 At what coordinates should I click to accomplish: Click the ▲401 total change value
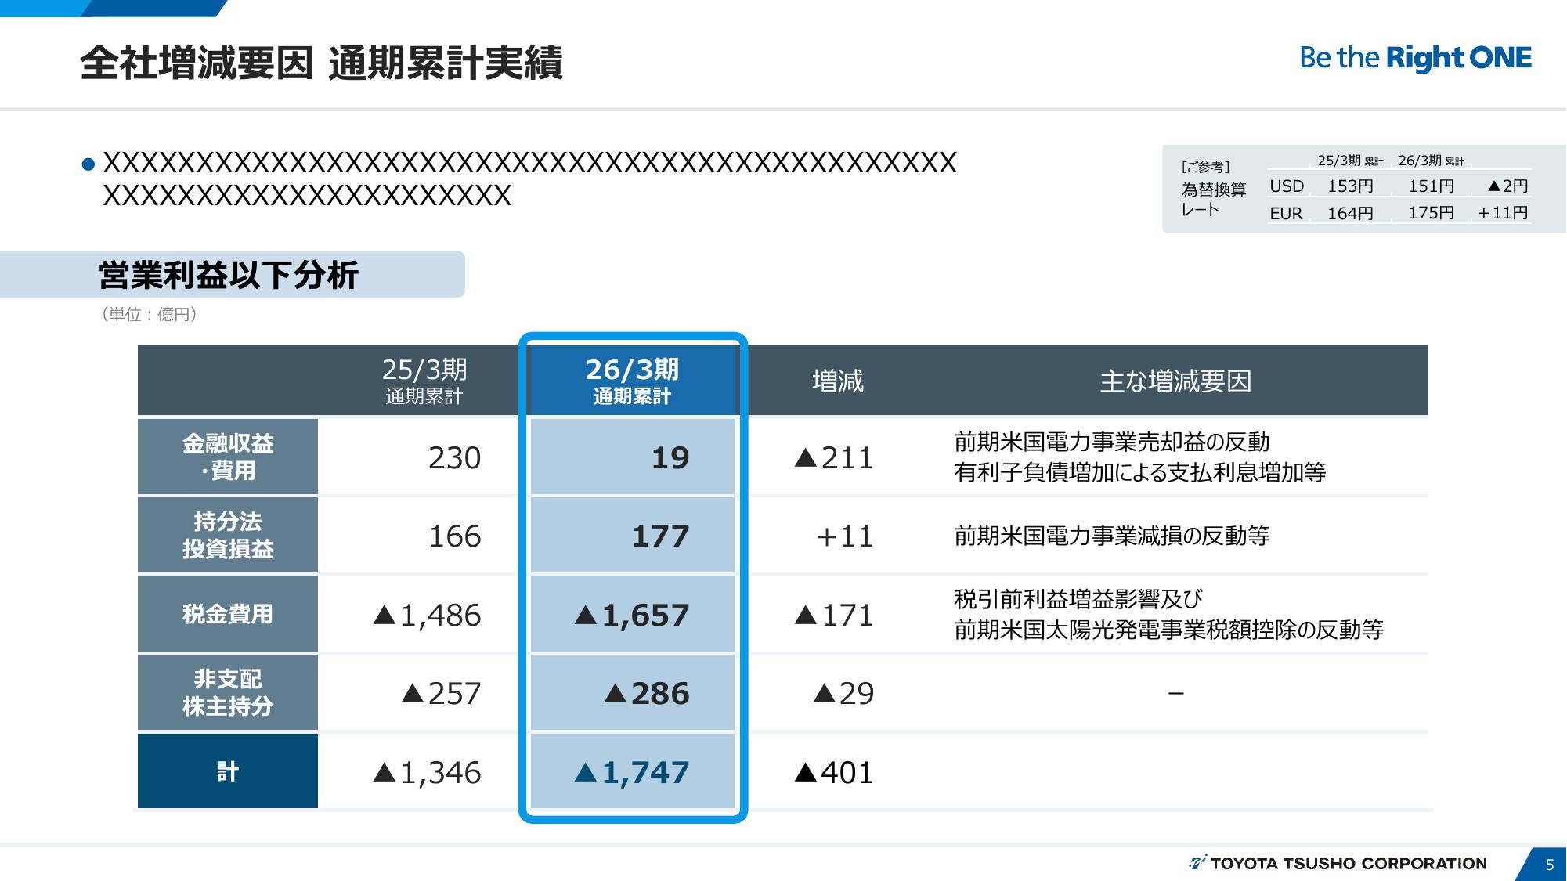[x=833, y=773]
